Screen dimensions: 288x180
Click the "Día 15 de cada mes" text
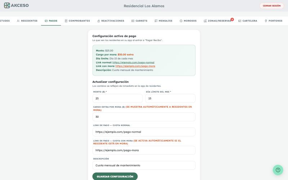pos(121,58)
